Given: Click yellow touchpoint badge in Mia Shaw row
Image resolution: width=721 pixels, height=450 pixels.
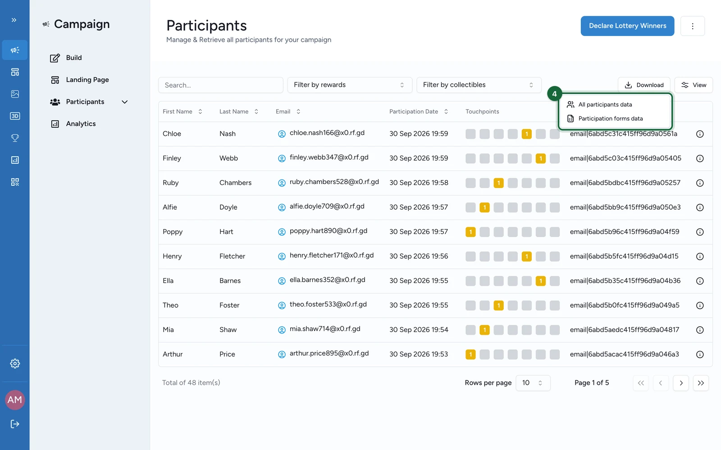Looking at the screenshot, I should click(484, 330).
